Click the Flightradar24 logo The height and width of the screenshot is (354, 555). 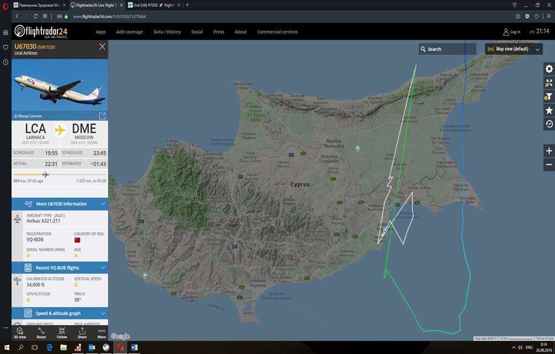(41, 31)
